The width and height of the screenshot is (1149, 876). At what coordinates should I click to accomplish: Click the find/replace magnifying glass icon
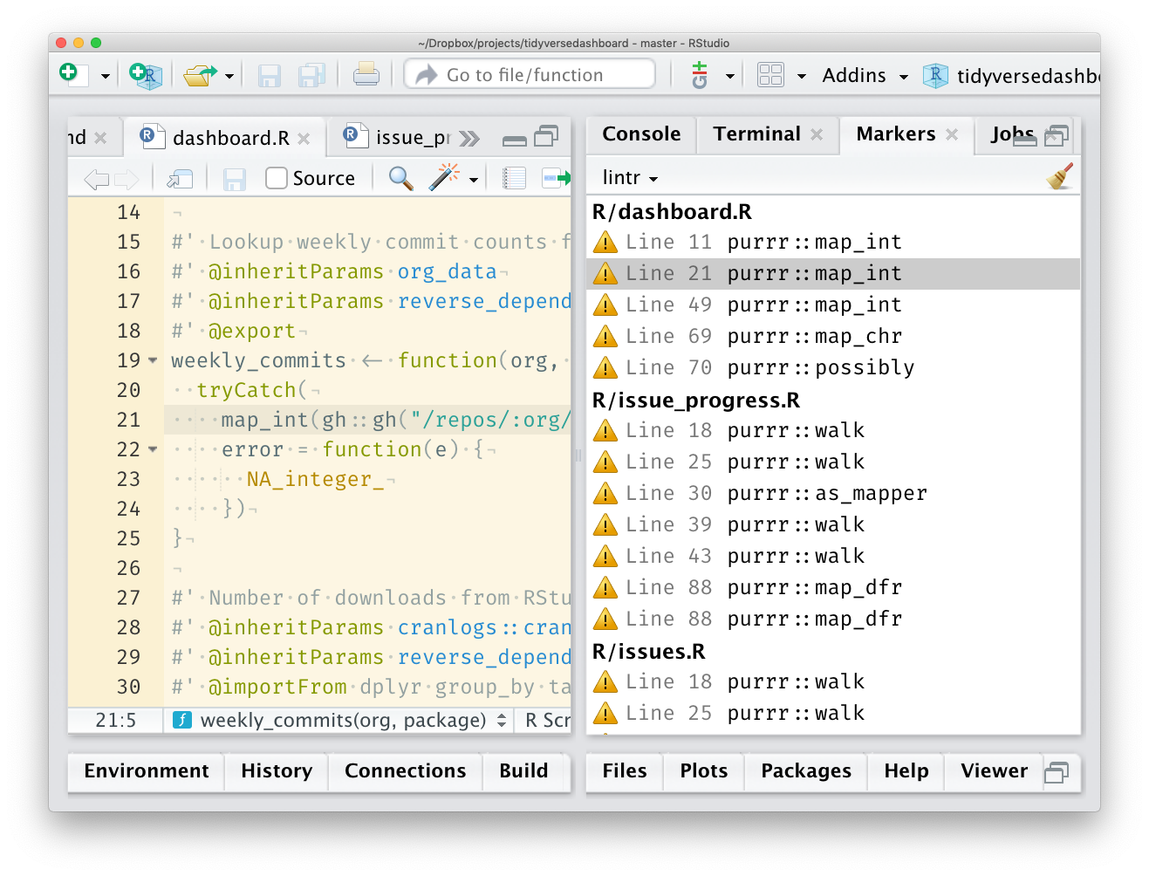pyautogui.click(x=400, y=178)
